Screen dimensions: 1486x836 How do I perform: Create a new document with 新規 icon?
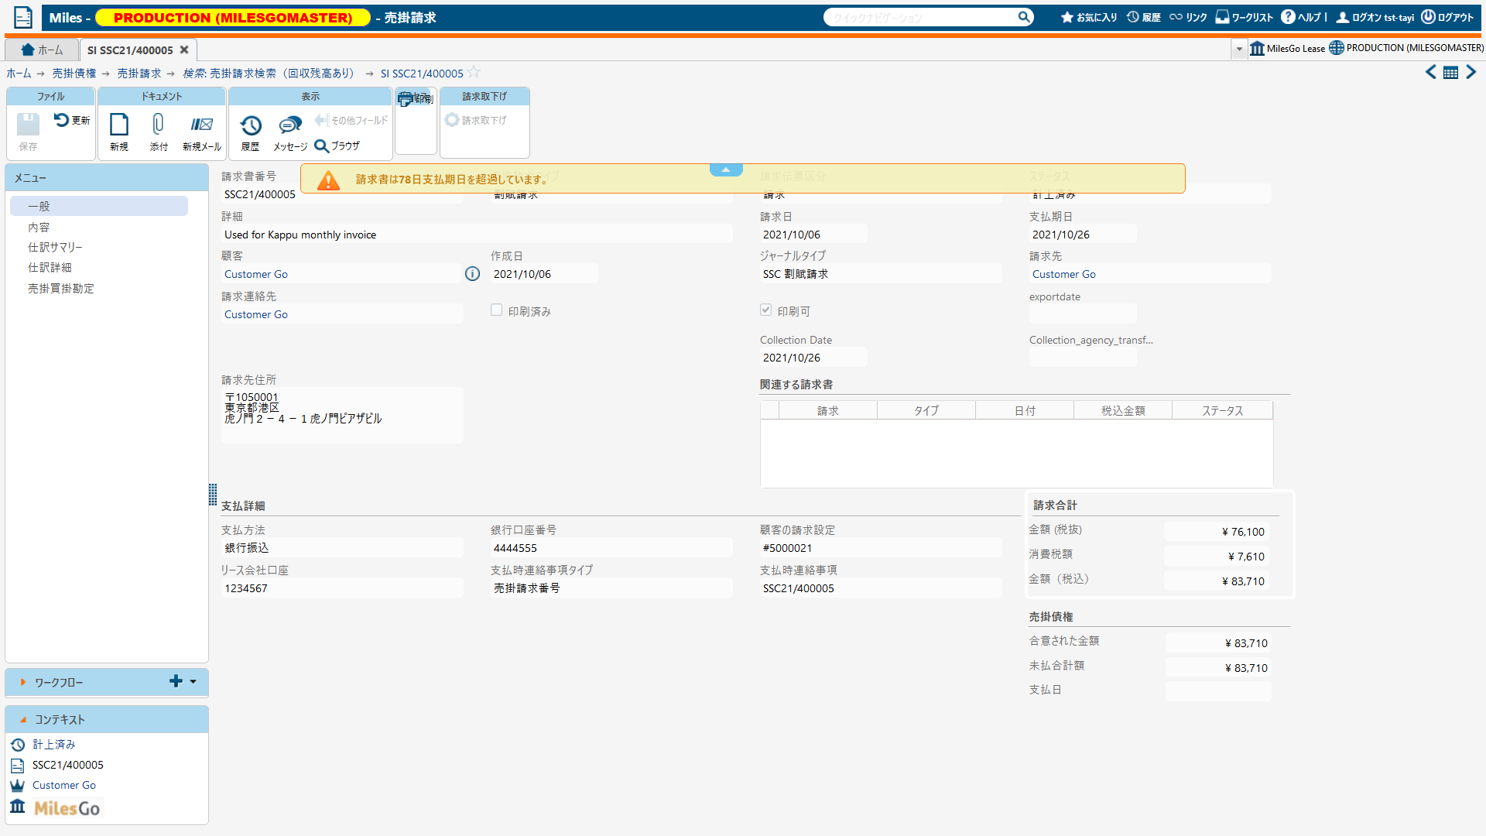119,125
